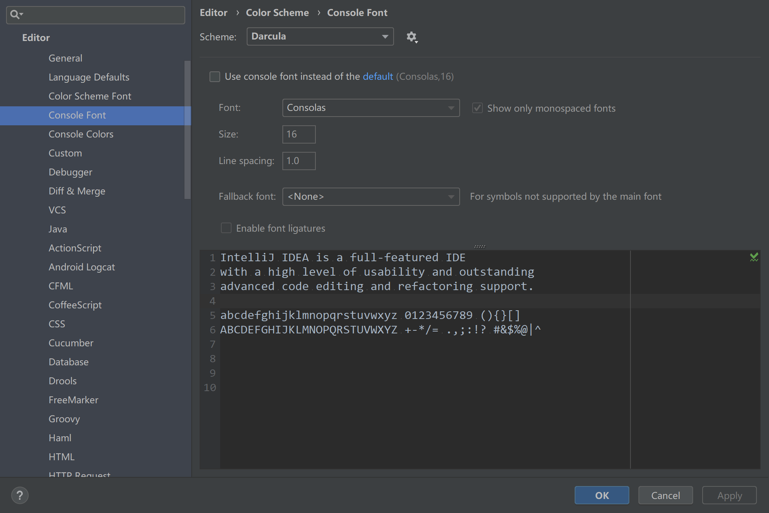Click the default font link
Viewport: 769px width, 513px height.
tap(378, 77)
